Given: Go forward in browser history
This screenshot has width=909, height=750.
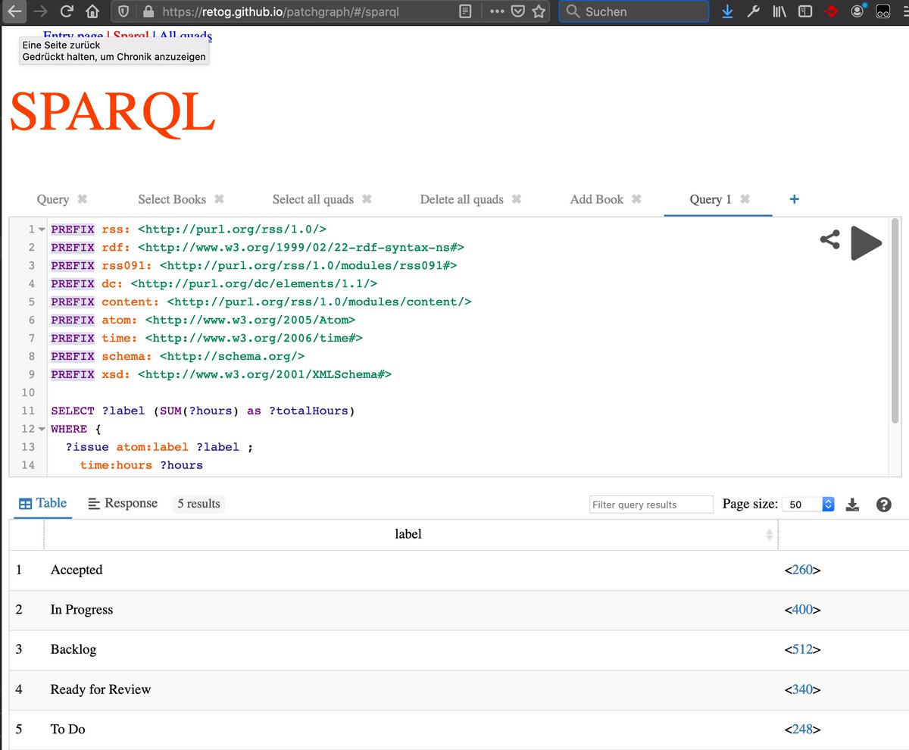Looking at the screenshot, I should pos(41,11).
